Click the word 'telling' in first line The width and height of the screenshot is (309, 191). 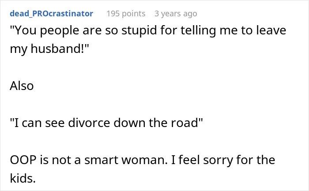point(198,31)
